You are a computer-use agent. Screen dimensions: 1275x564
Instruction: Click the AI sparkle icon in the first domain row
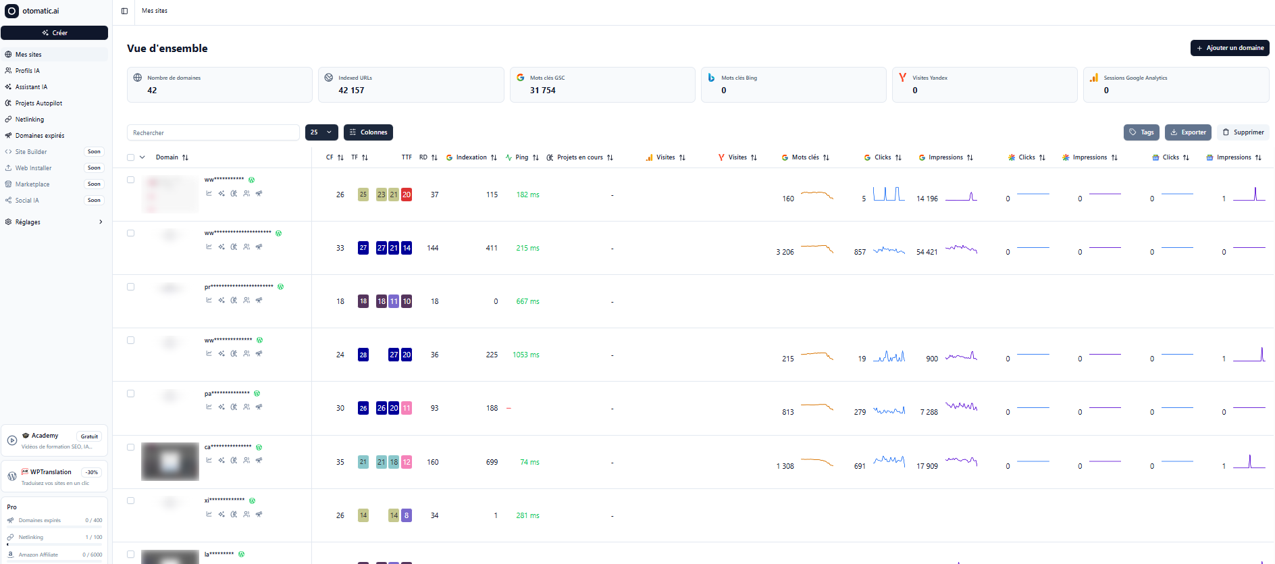[222, 193]
